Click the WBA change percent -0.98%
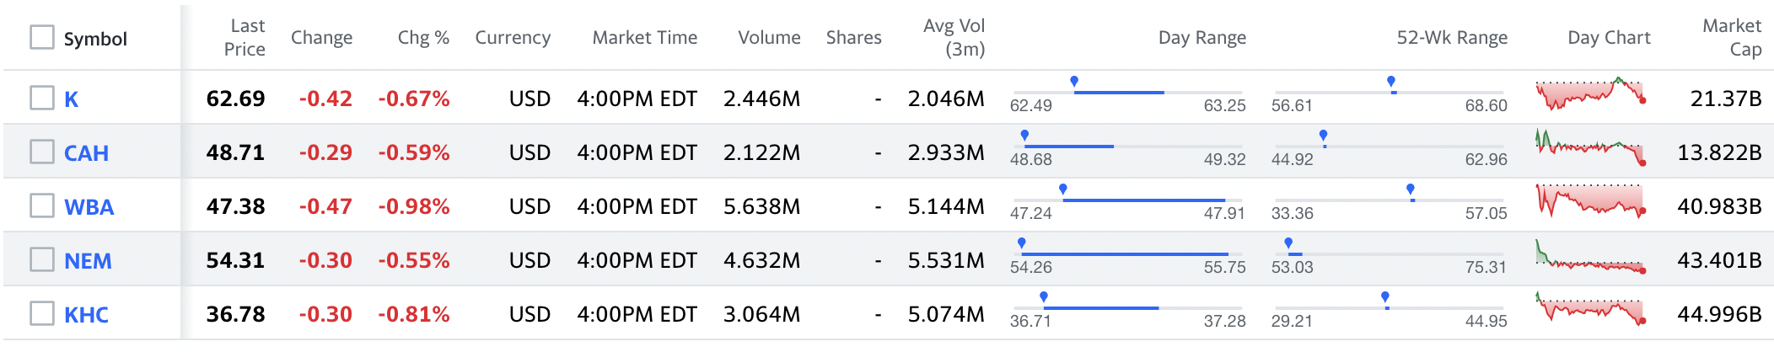 click(x=414, y=206)
